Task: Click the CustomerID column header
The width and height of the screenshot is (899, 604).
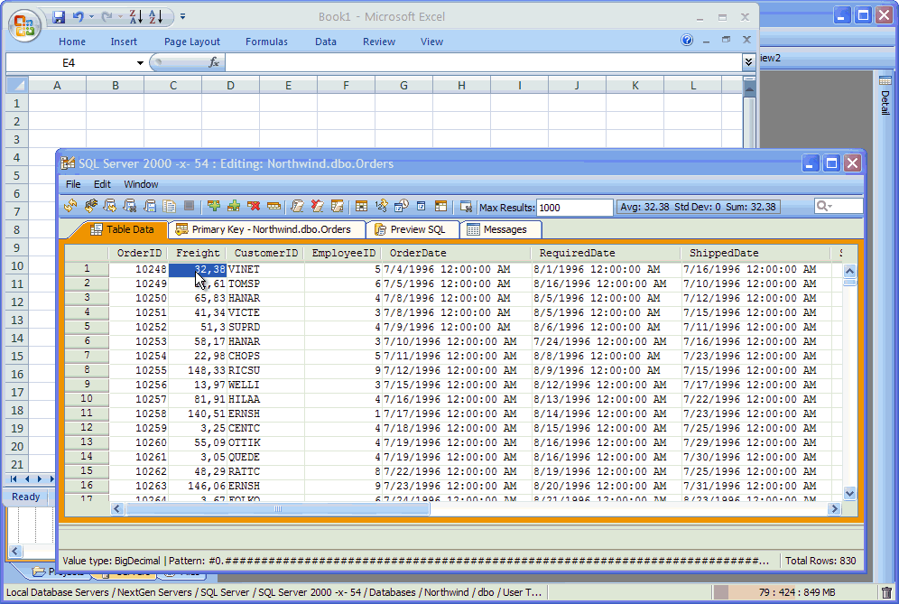Action: (265, 253)
